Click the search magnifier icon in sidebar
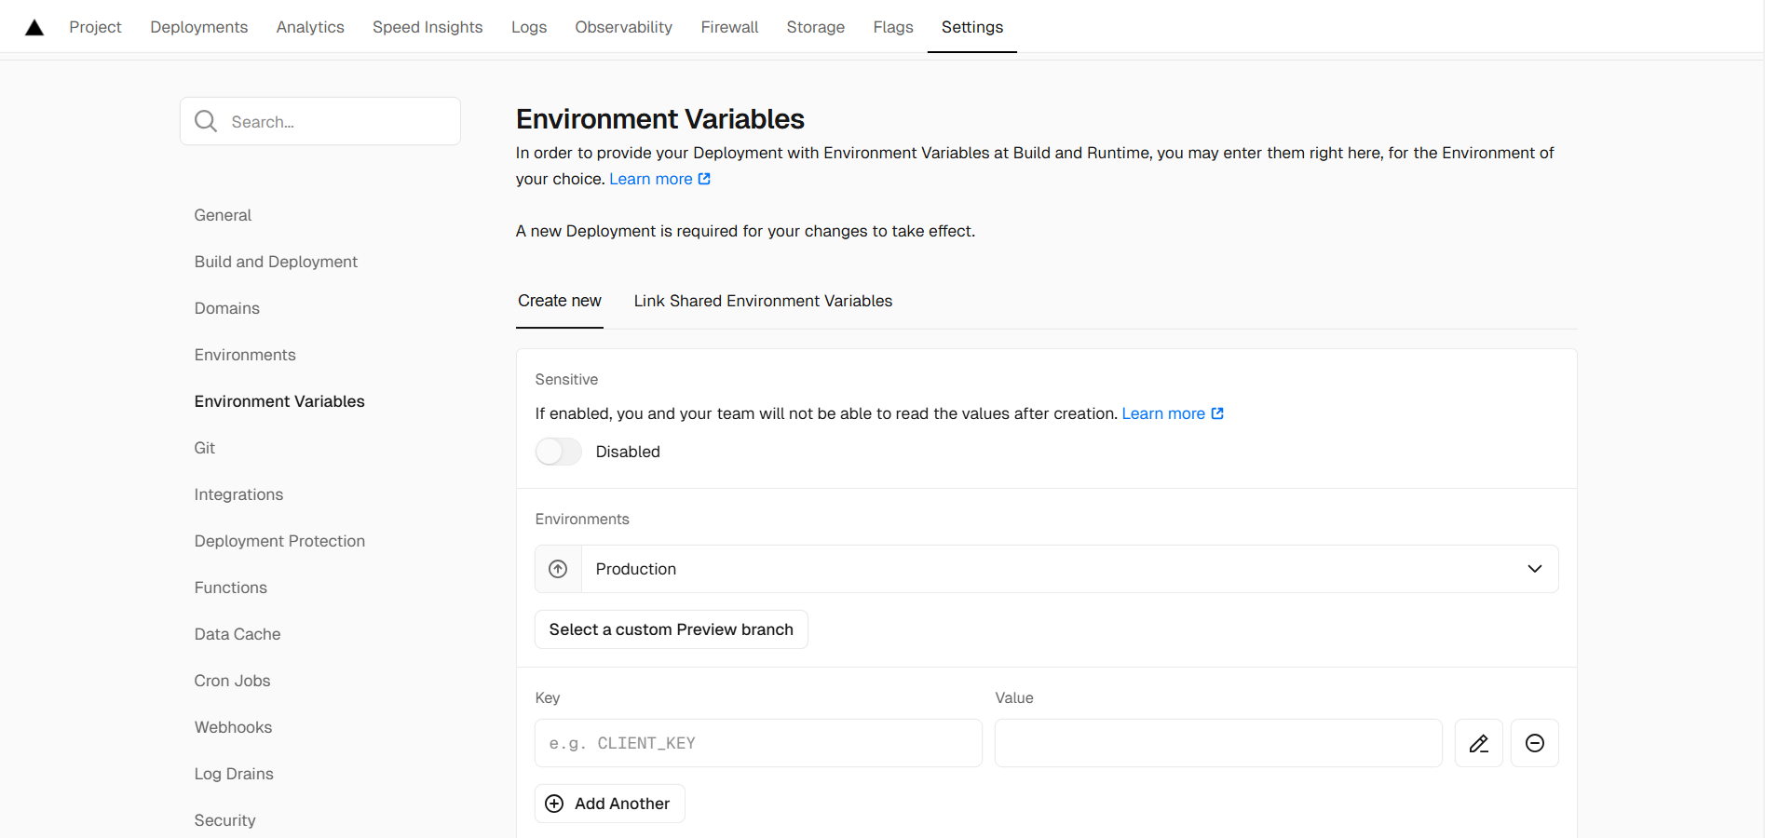The height and width of the screenshot is (838, 1765). pos(206,121)
